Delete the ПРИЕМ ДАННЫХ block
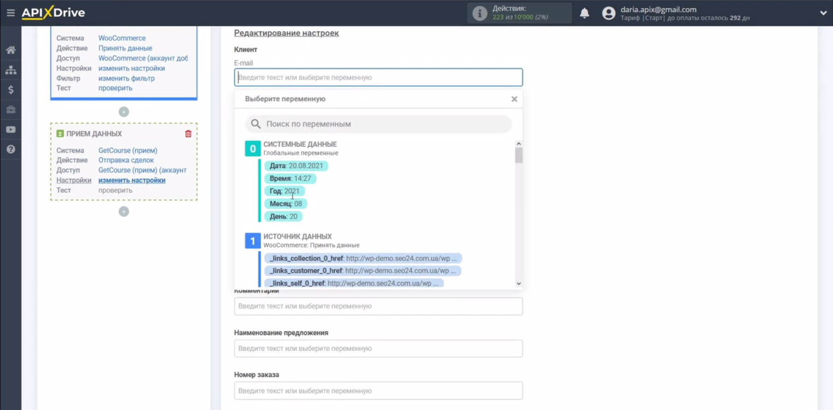 (x=188, y=133)
